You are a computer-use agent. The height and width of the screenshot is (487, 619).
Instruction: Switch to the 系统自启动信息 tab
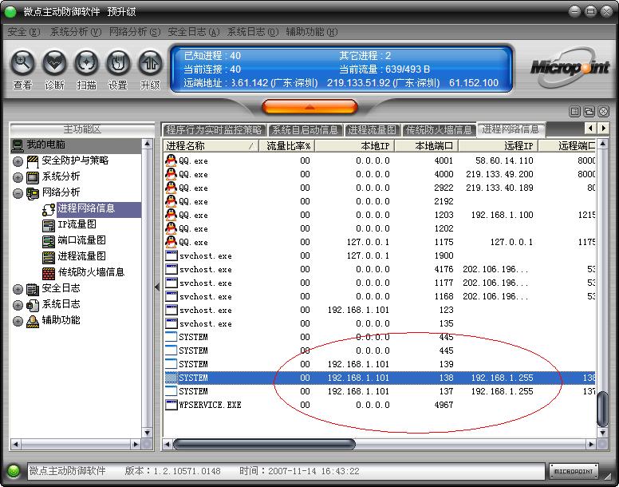(305, 130)
